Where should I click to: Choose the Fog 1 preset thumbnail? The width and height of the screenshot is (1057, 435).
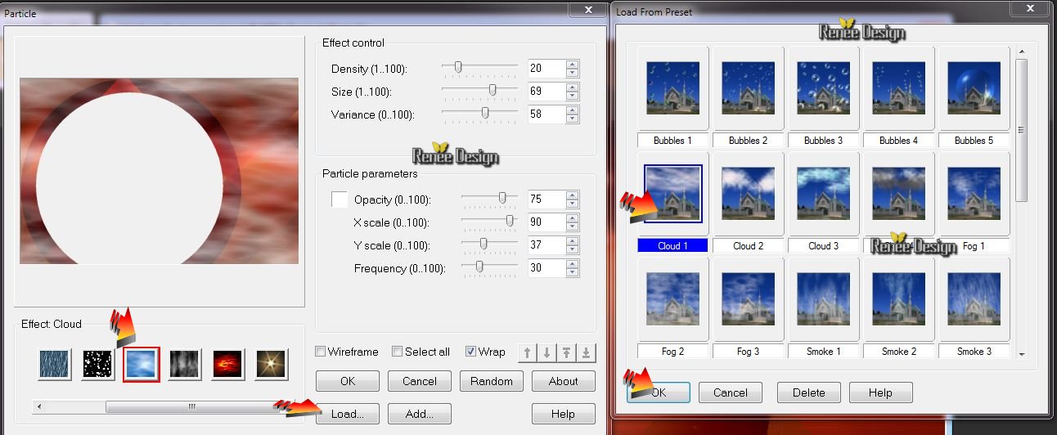pos(974,194)
